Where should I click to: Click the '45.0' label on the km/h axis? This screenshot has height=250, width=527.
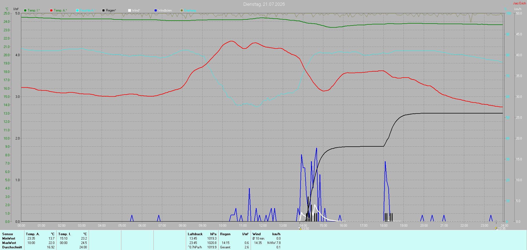[519, 34]
